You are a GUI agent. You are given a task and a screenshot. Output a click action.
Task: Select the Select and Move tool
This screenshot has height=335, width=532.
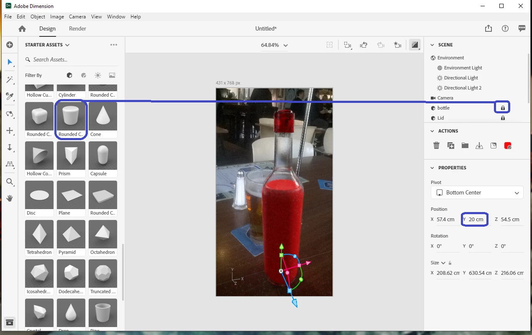click(10, 62)
